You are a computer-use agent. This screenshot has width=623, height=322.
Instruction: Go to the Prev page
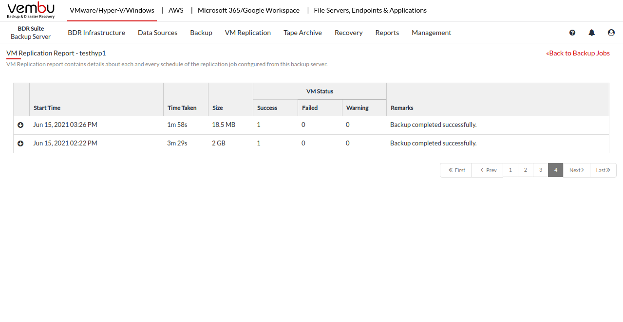[488, 170]
